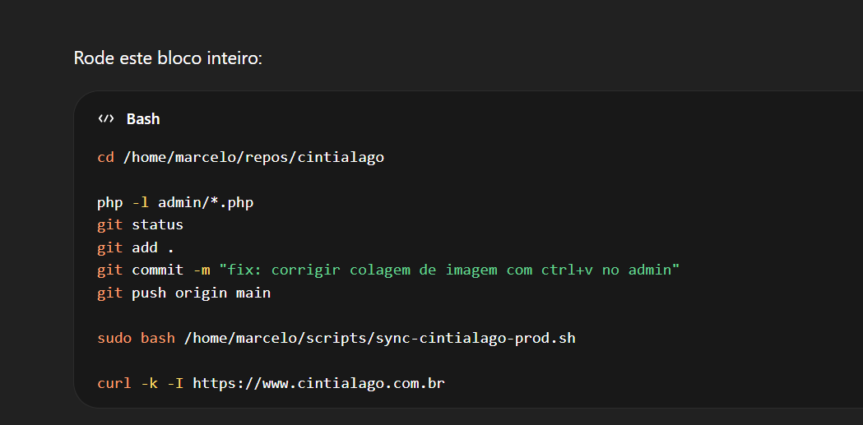The width and height of the screenshot is (863, 425).
Task: Click the -m flag in git commit
Action: pos(201,270)
